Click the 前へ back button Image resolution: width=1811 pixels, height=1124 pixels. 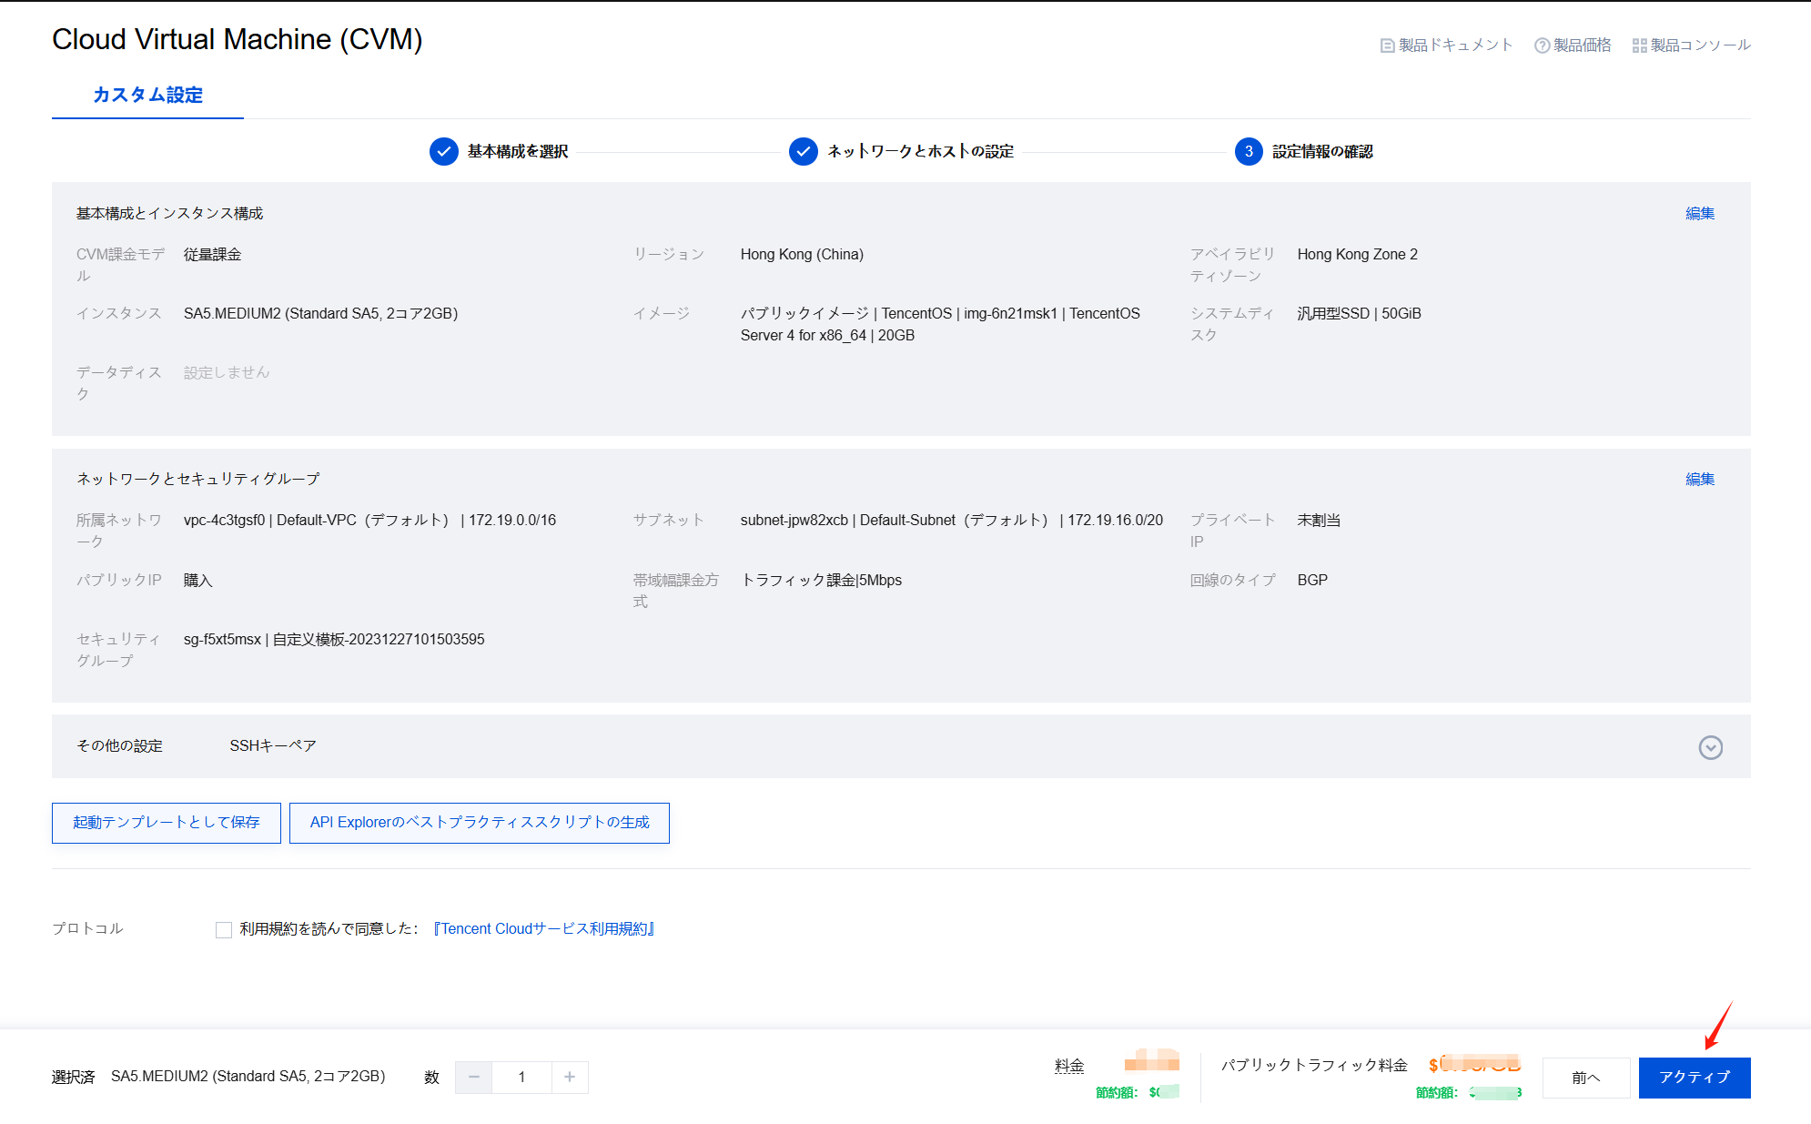pos(1585,1078)
